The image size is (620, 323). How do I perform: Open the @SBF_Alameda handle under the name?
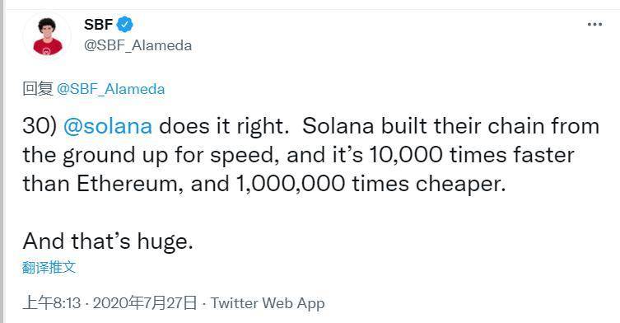pyautogui.click(x=138, y=45)
